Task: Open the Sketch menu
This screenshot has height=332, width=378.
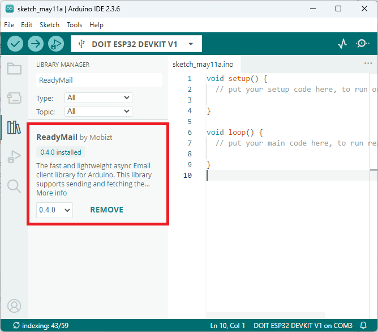Action: [x=49, y=25]
